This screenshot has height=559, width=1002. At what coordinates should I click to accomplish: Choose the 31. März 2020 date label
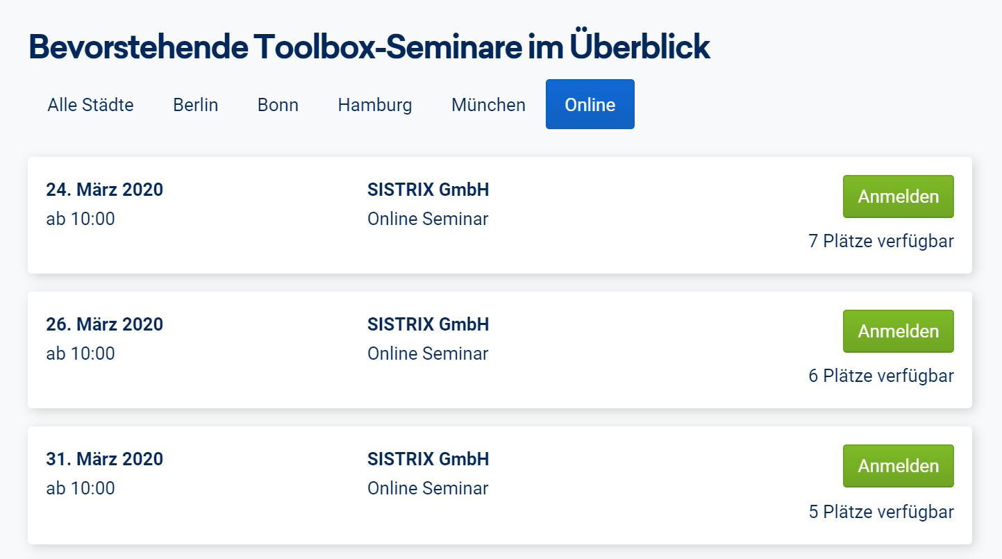(x=104, y=459)
